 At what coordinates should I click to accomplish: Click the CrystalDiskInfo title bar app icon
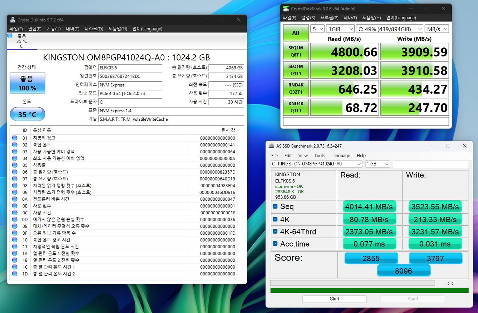click(13, 20)
